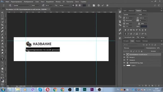
Task: Select the Pen tool
Action: (x=2, y=56)
